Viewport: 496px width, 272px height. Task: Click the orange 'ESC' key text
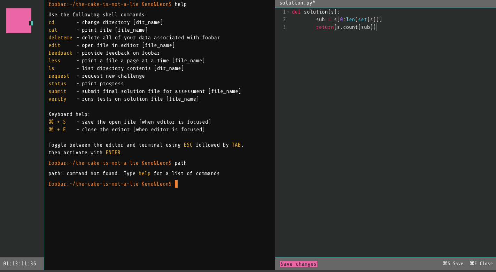(x=188, y=145)
